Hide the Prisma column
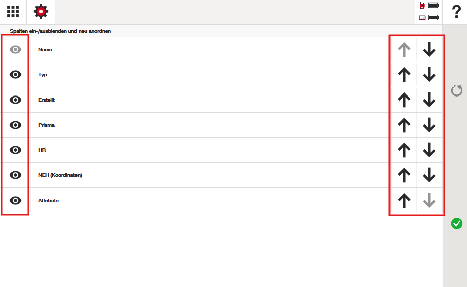 click(16, 125)
